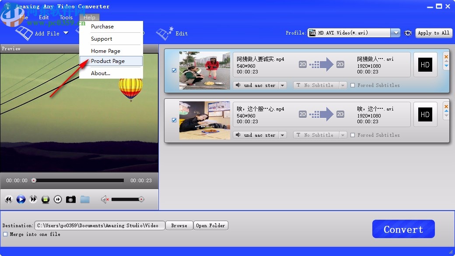Open the profile settings gear icon

coord(408,33)
